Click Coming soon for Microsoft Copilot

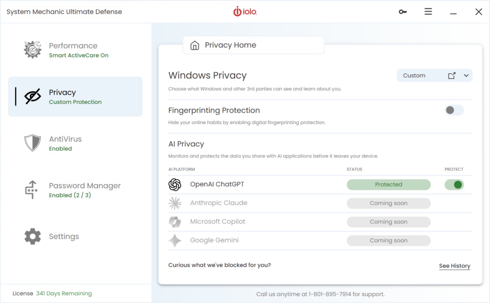coord(388,222)
